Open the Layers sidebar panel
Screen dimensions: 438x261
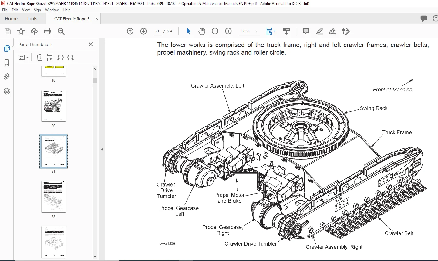tap(7, 91)
